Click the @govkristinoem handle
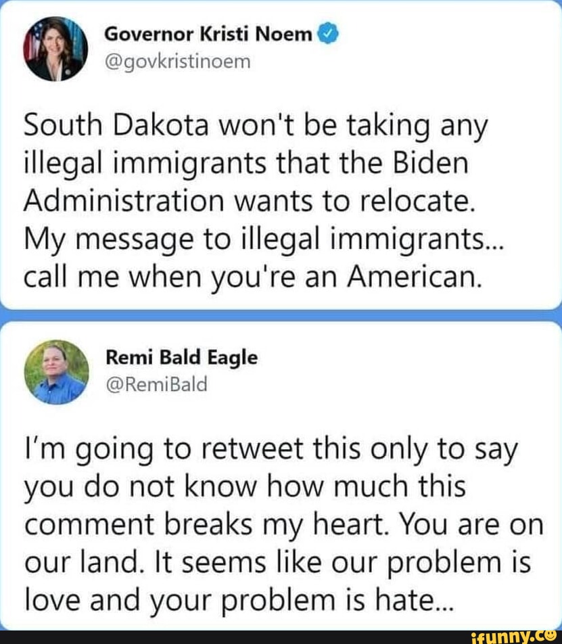This screenshot has height=644, width=562. tap(178, 62)
